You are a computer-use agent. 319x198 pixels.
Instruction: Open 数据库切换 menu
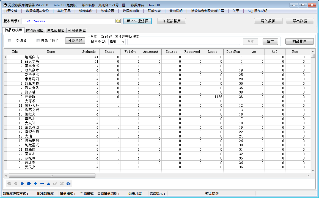pos(131,11)
